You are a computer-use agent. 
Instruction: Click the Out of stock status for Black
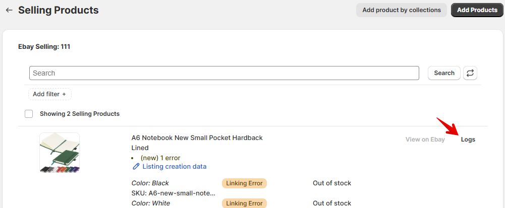(331, 183)
